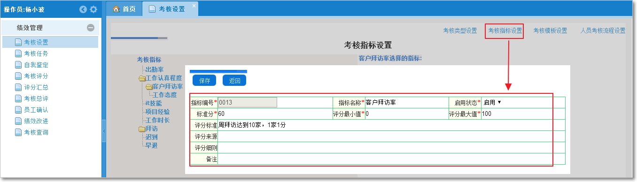Click the 评分最小值 field

407,114
